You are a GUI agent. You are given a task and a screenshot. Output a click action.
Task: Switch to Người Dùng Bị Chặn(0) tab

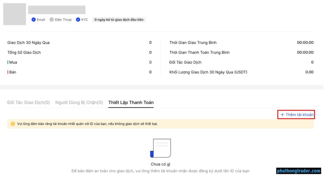coord(79,102)
